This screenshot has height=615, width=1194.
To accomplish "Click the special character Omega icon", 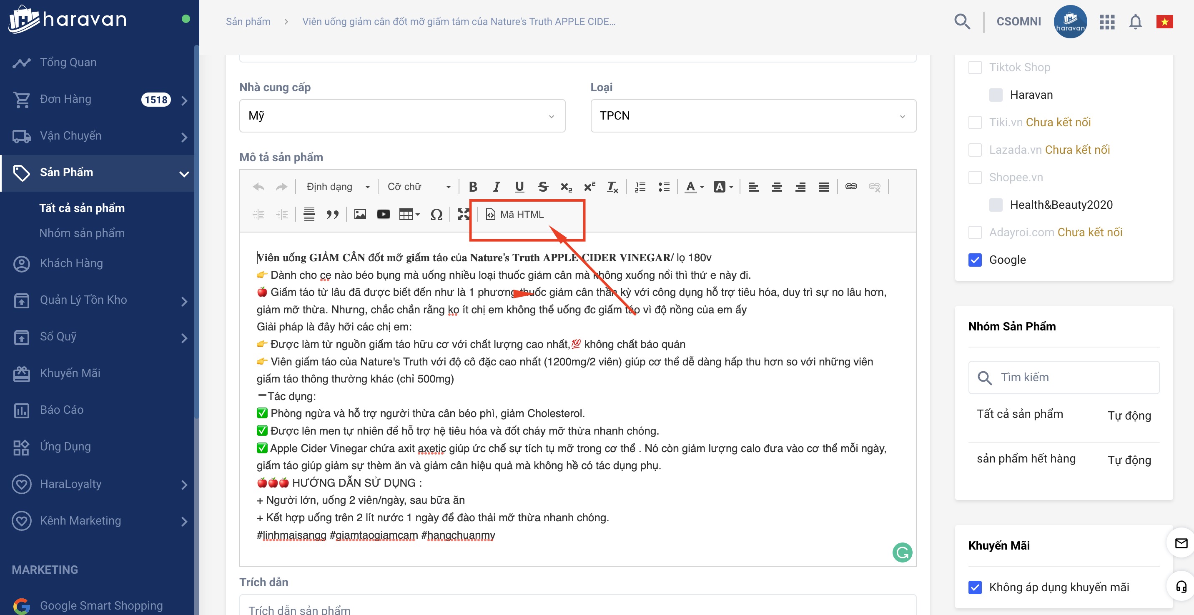I will pos(436,215).
